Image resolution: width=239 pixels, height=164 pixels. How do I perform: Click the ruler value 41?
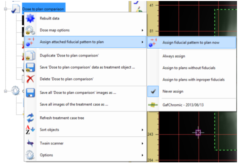click(151, 5)
